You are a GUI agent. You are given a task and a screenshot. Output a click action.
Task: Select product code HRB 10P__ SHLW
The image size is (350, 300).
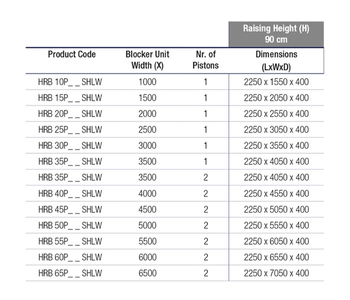(70, 82)
